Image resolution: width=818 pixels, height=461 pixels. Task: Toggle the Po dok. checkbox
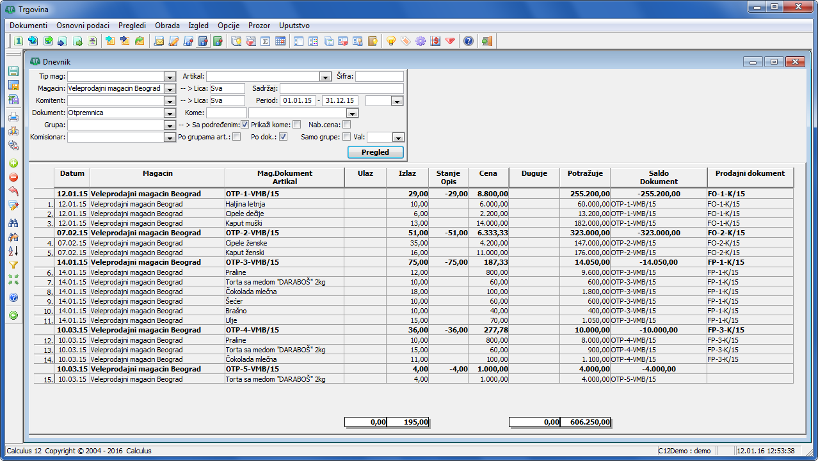pos(284,137)
